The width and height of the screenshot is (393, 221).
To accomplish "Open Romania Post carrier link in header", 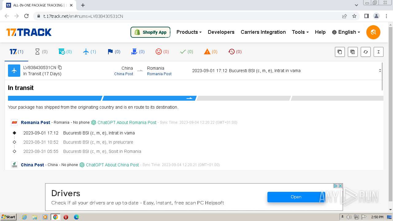I will click(x=159, y=74).
